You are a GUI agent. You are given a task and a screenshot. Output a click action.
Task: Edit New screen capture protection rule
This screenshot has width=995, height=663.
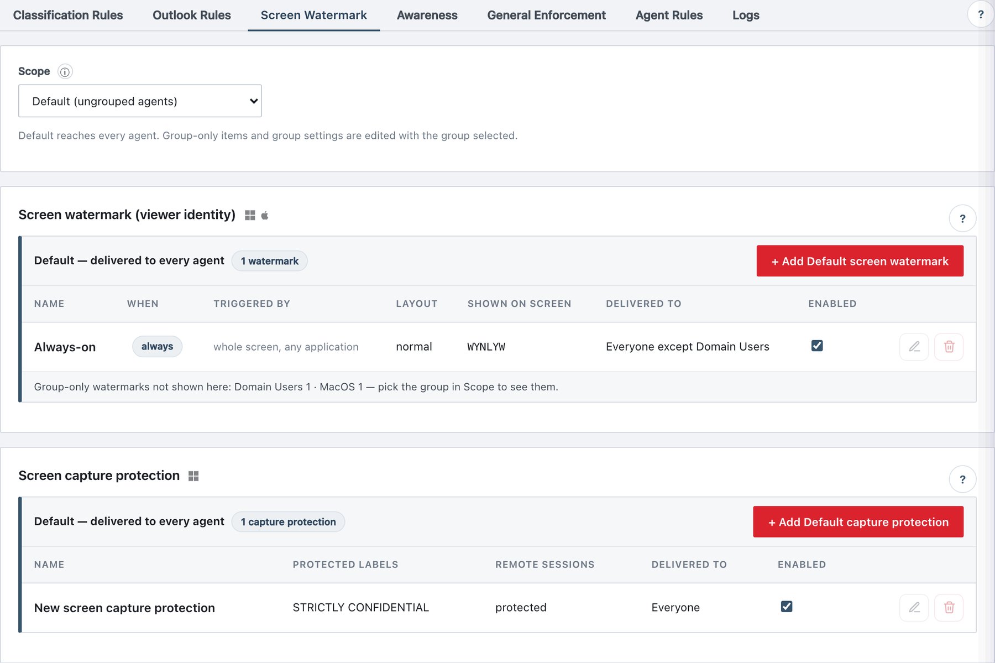(x=914, y=608)
